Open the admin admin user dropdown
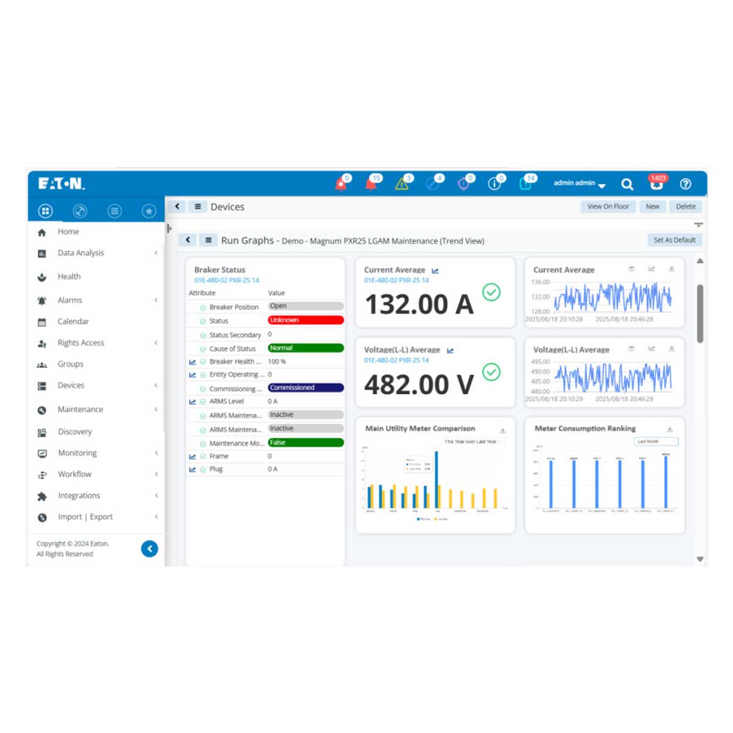733x733 pixels. click(x=579, y=184)
